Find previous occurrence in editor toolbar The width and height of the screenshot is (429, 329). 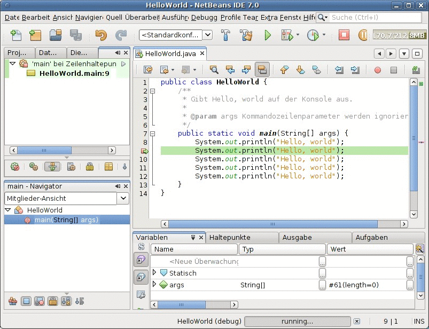pyautogui.click(x=230, y=70)
